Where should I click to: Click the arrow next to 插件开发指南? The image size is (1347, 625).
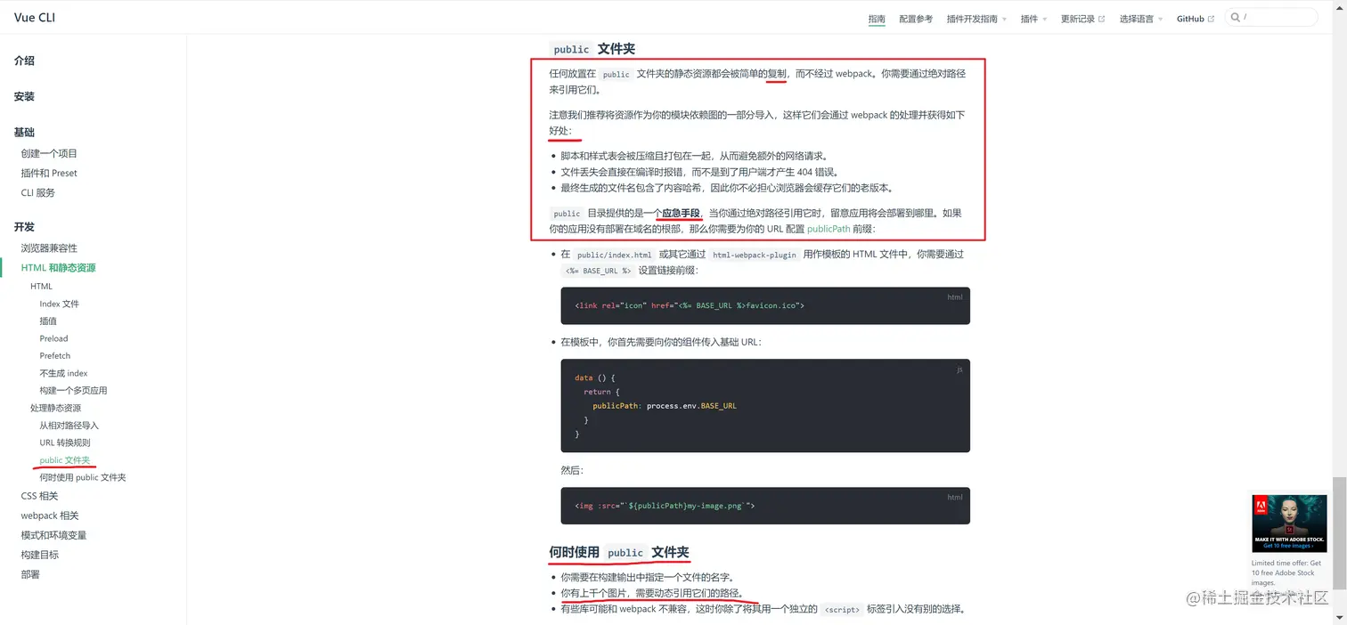[1004, 20]
